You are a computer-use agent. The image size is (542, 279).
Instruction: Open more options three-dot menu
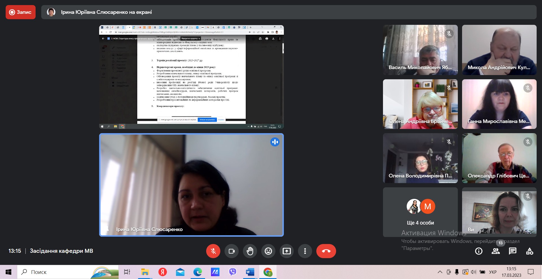(305, 251)
